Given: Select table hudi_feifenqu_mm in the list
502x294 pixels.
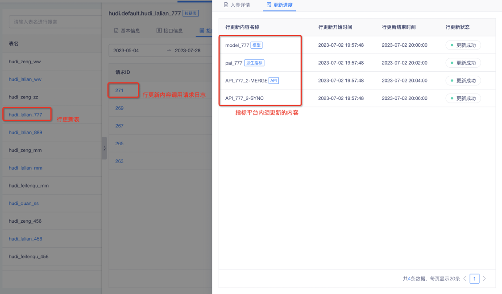Looking at the screenshot, I should click(29, 186).
